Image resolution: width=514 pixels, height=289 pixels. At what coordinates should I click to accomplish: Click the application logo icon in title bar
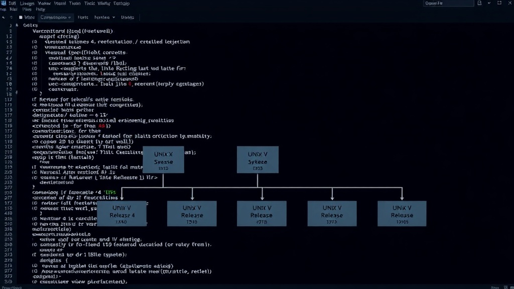(4, 3)
